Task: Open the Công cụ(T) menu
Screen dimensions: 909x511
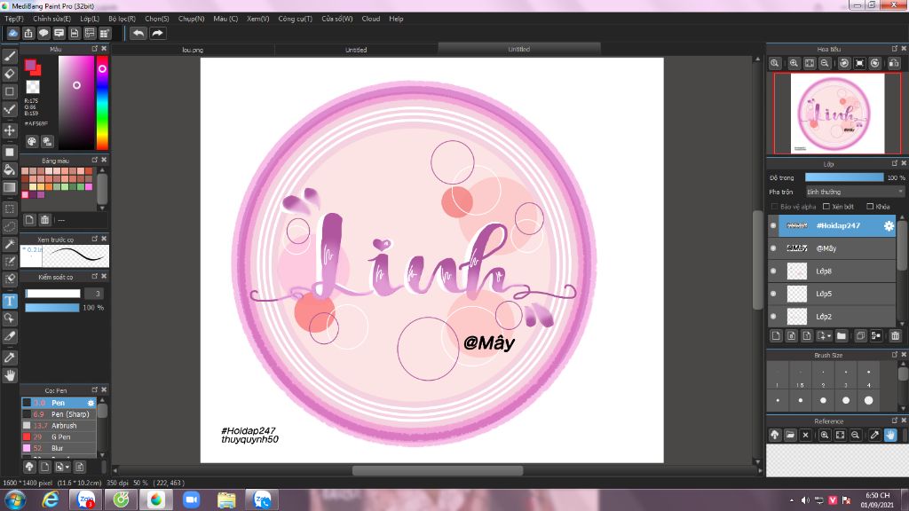Action: click(295, 19)
